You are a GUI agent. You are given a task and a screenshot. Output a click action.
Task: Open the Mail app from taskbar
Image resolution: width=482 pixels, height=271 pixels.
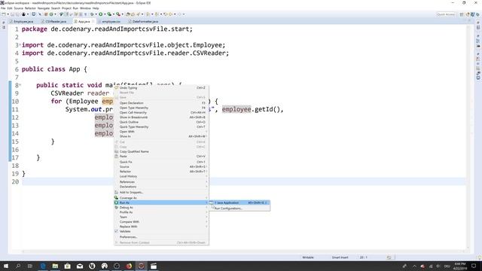pyautogui.click(x=80, y=266)
